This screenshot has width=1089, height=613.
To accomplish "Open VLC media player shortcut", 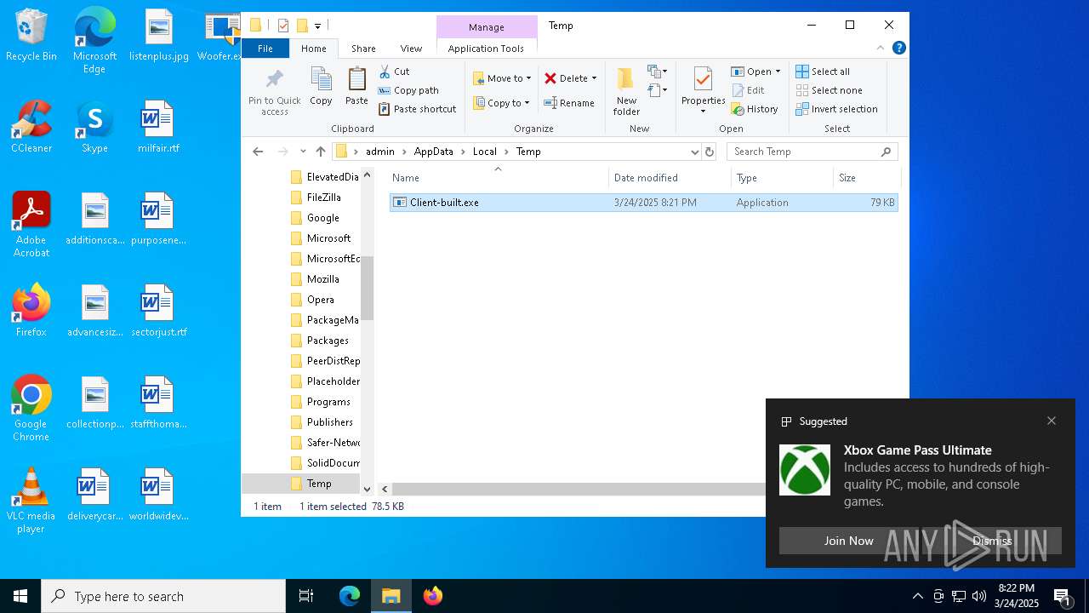I will [31, 501].
